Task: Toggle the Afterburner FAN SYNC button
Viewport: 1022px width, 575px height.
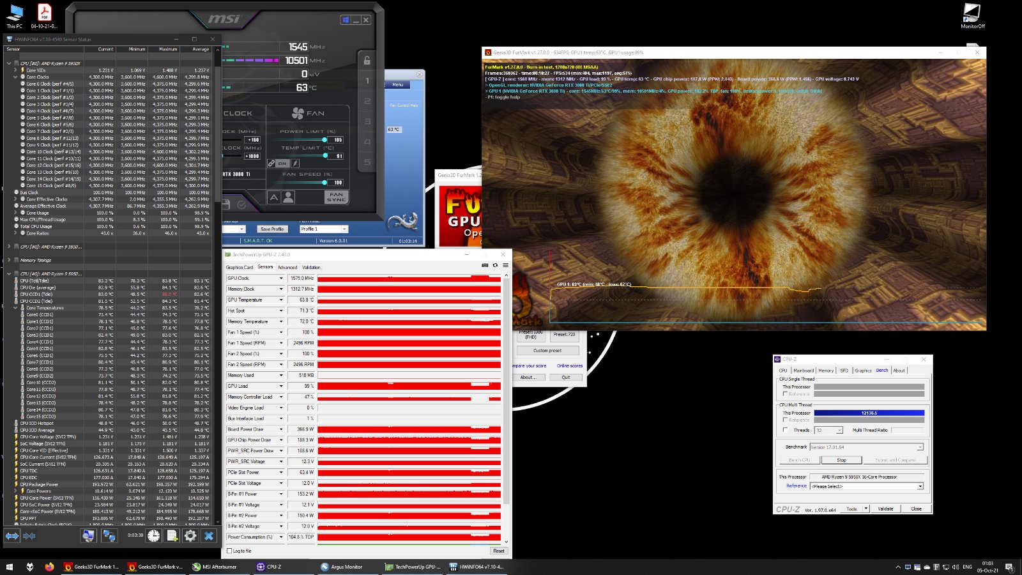Action: pos(337,197)
